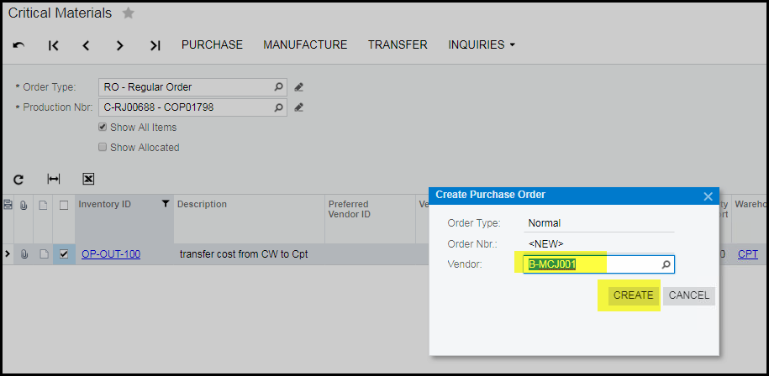Viewport: 769px width, 376px height.
Task: Open the Vendor lookup search
Action: 666,264
